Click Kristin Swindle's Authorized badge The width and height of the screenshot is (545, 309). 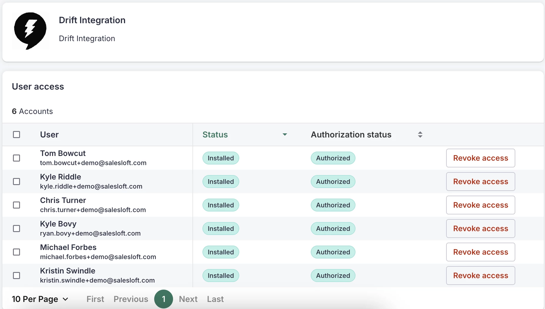pos(333,276)
